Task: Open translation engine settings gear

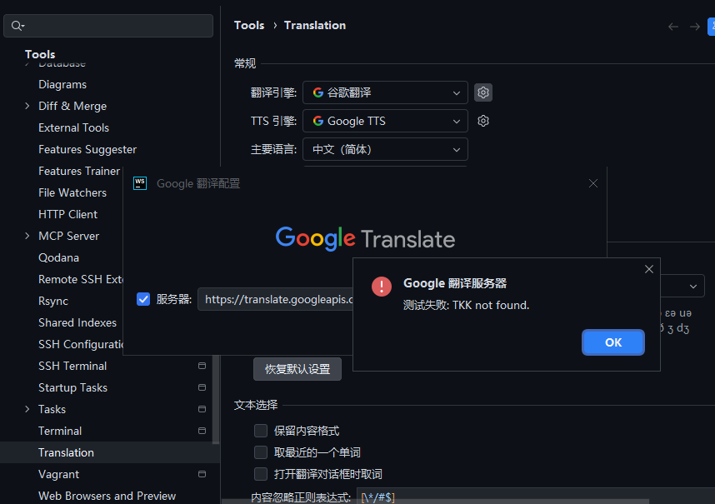Action: coord(482,92)
